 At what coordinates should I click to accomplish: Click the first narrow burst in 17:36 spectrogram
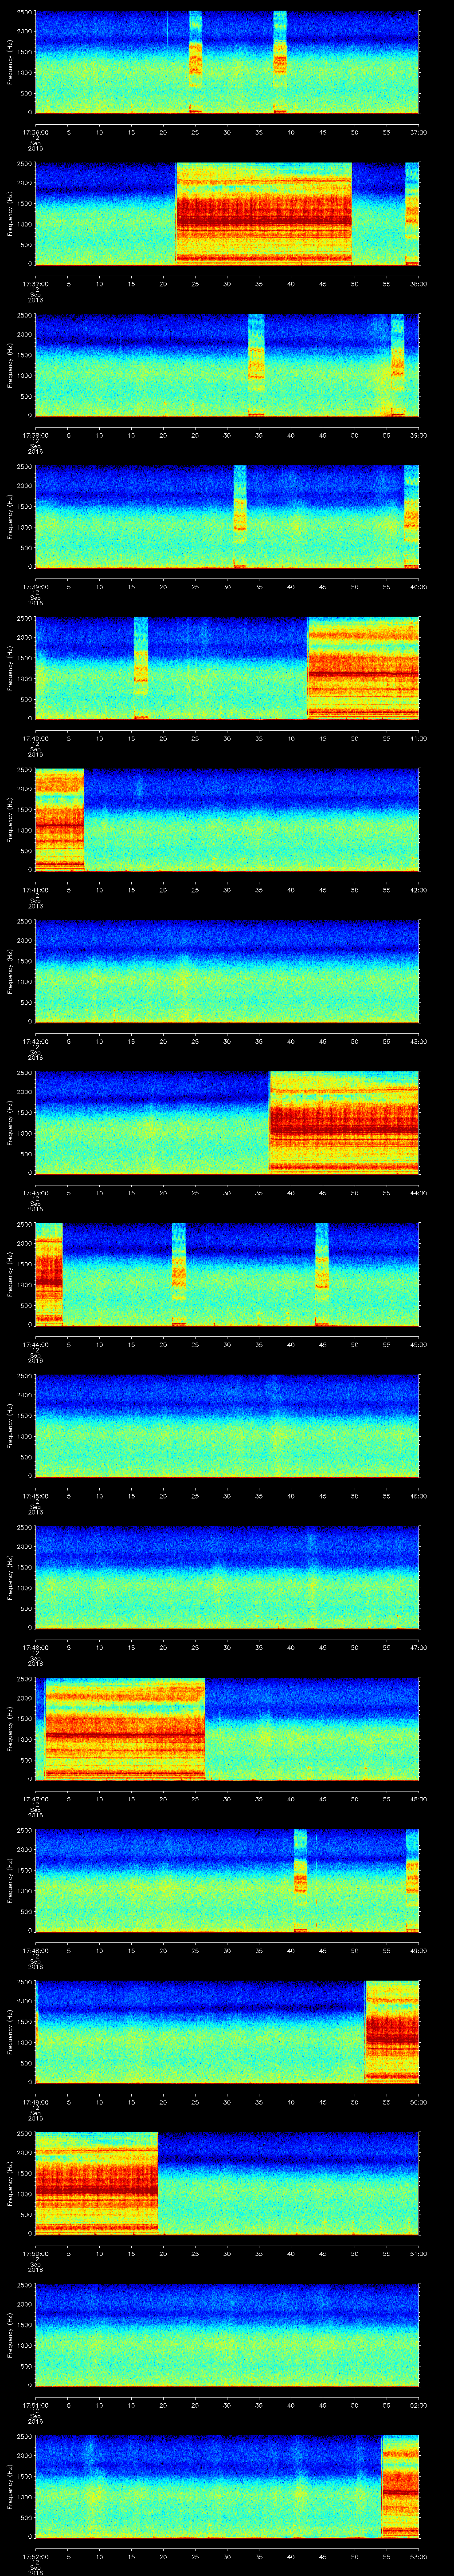pos(196,62)
